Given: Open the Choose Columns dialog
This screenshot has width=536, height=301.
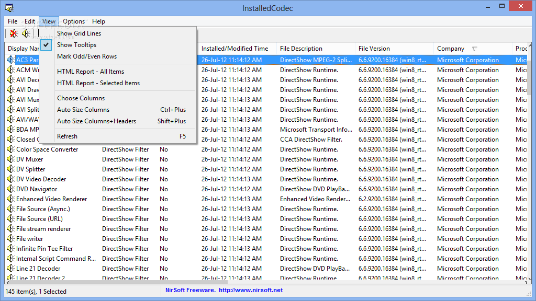Looking at the screenshot, I should pyautogui.click(x=118, y=98).
